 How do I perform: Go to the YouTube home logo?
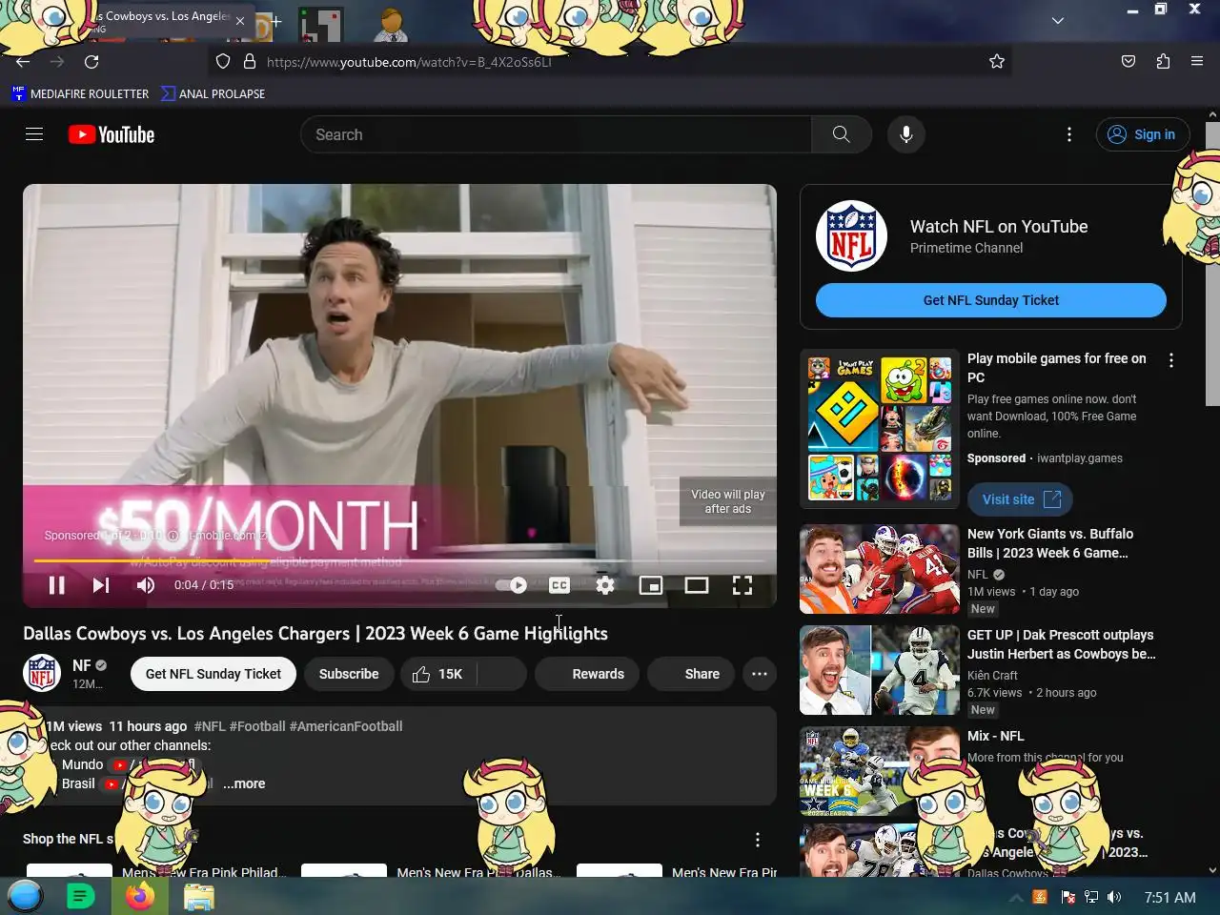click(112, 134)
